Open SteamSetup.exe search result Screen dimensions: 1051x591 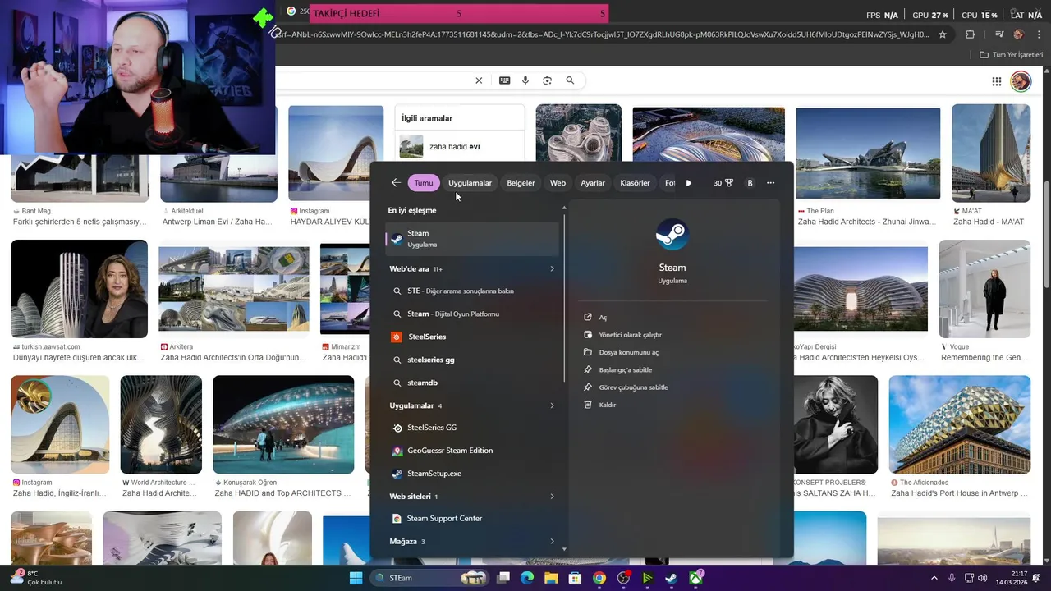[x=472, y=474]
